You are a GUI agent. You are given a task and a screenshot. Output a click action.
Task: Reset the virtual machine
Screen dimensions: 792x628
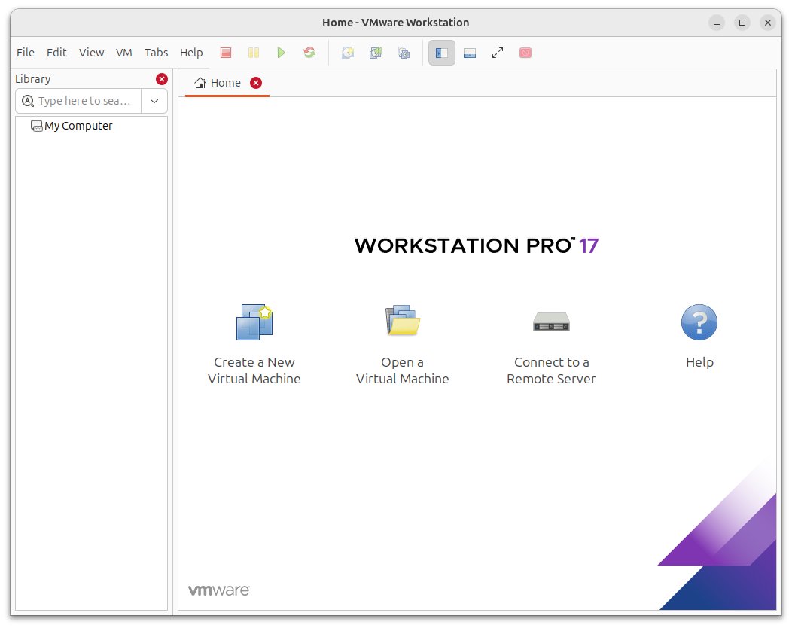309,52
